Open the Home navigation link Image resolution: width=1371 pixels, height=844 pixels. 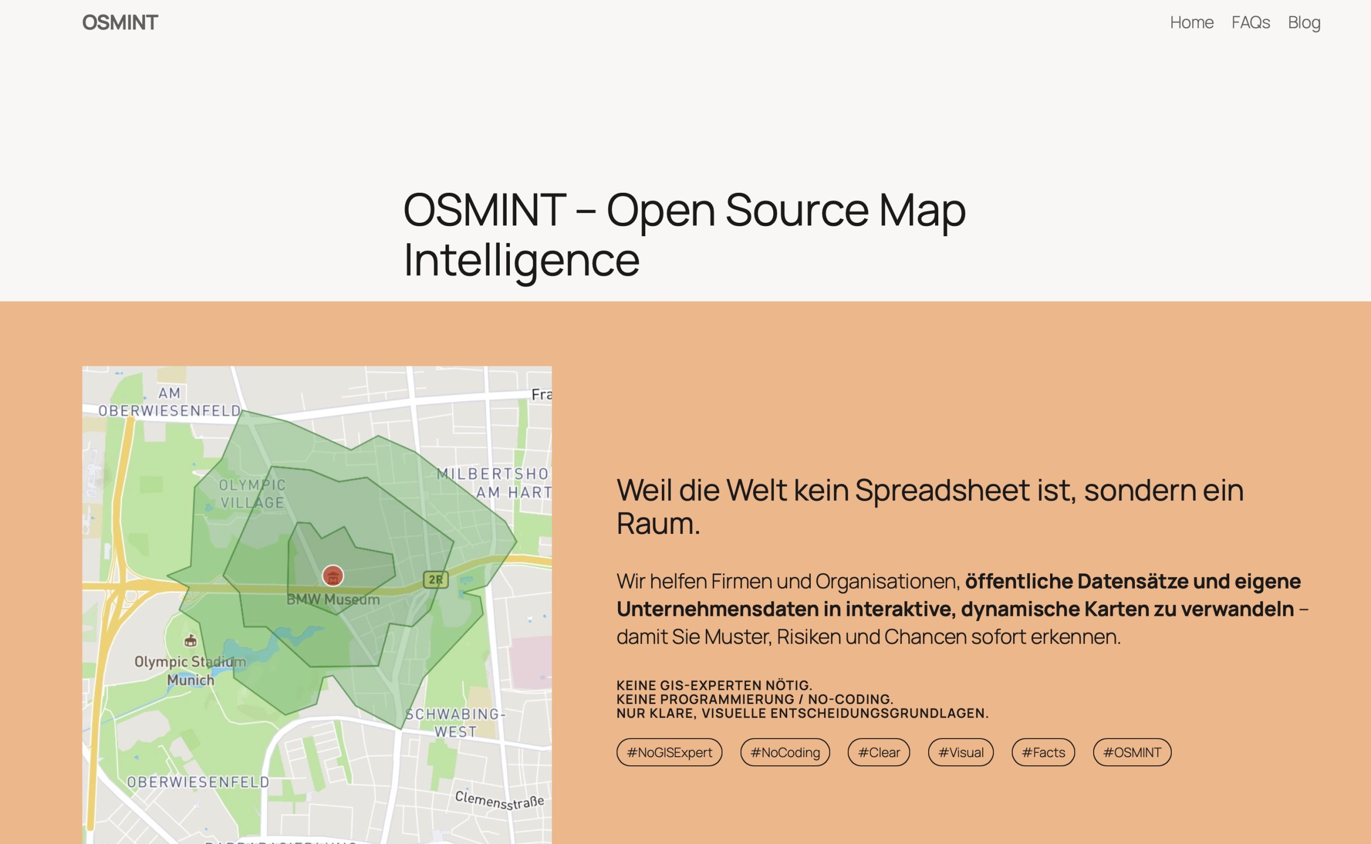click(x=1191, y=22)
